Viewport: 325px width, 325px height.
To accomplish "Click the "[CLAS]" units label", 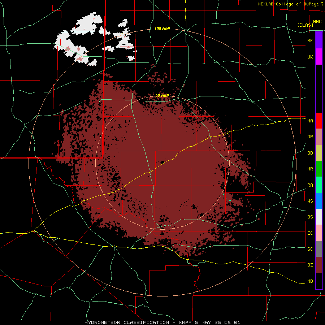I will [305, 25].
